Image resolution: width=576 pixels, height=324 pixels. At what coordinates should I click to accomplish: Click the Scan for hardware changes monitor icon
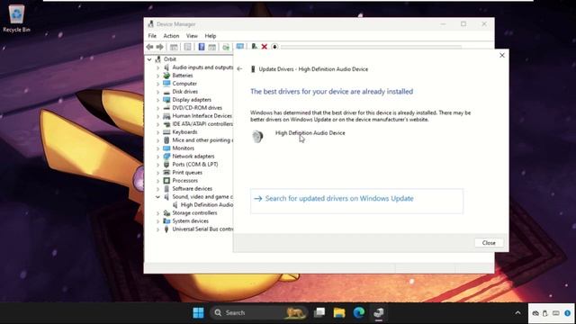point(240,46)
